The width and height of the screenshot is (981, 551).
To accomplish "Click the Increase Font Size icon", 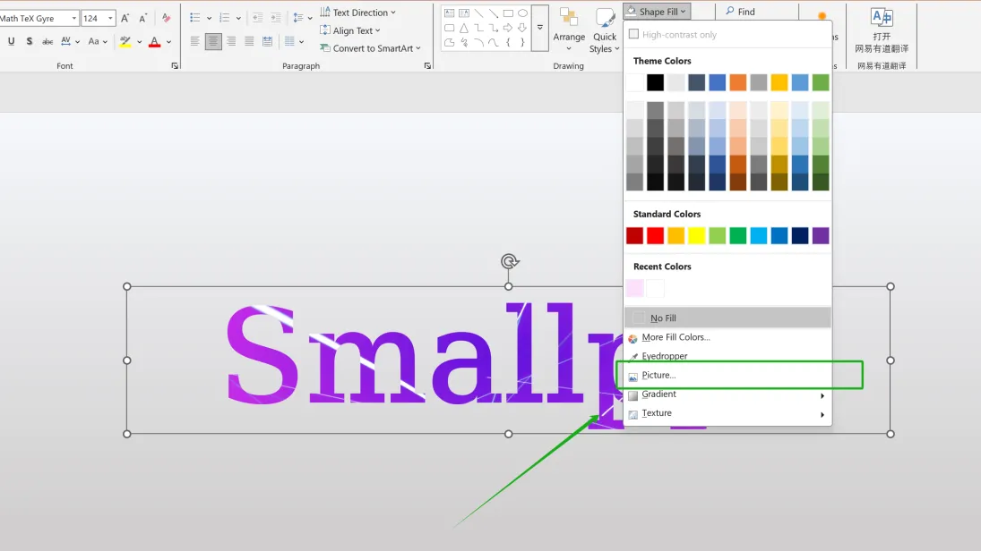I will [x=125, y=18].
